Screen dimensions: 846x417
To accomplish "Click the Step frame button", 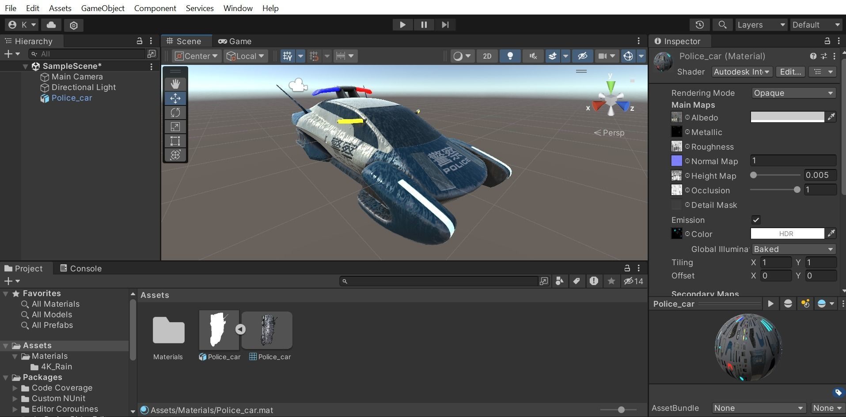I will 445,25.
